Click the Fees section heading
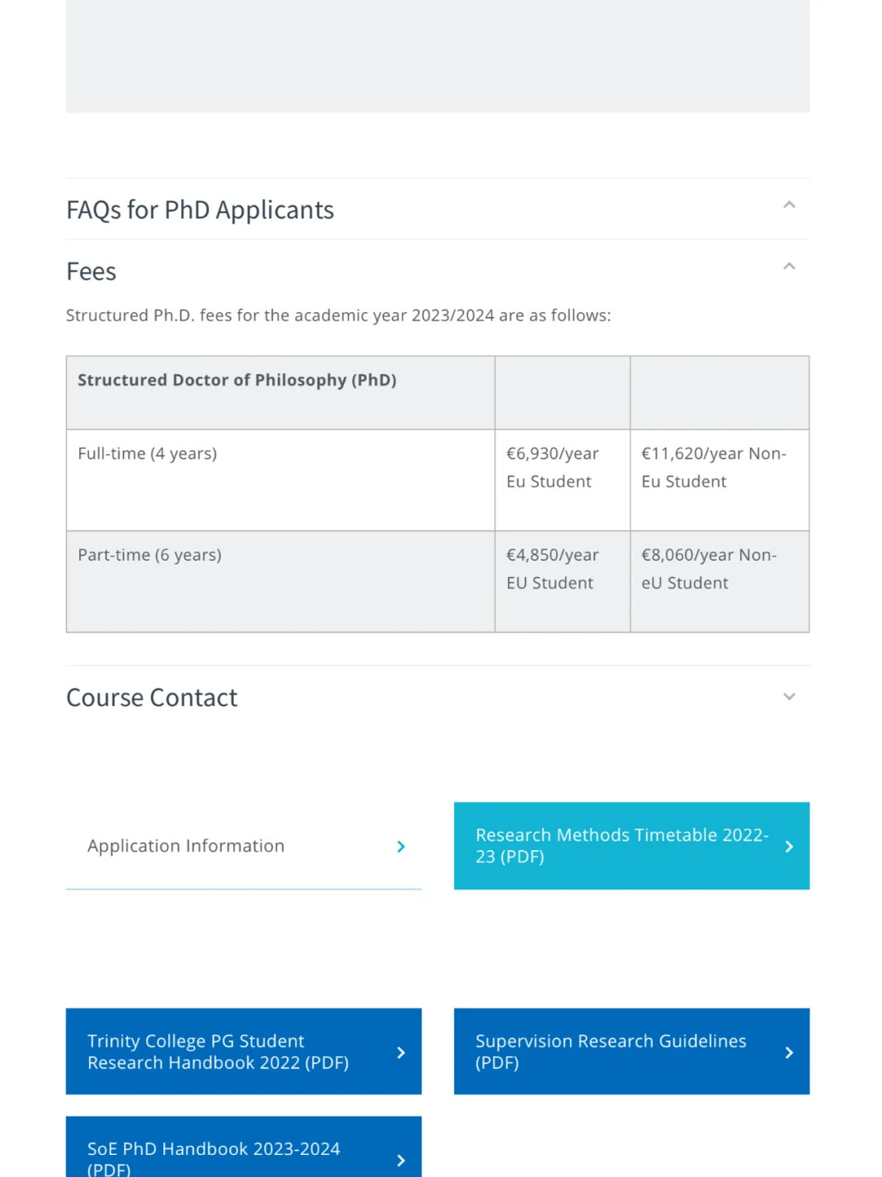Viewport: 882px width, 1177px height. coord(91,271)
